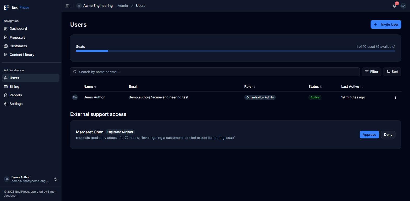Click the EngiProse logo icon

7,8
